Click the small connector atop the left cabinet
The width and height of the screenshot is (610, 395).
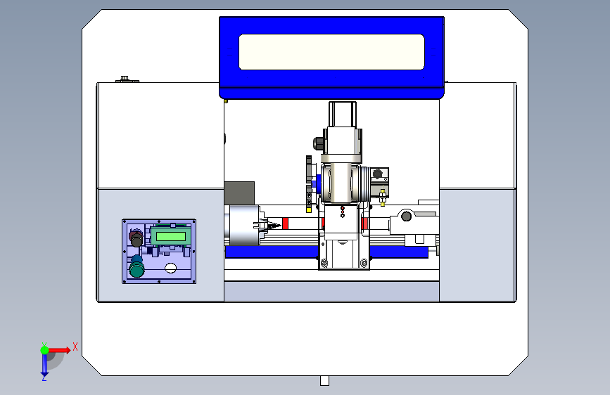[127, 79]
